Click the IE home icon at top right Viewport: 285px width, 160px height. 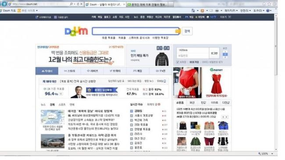[264, 4]
